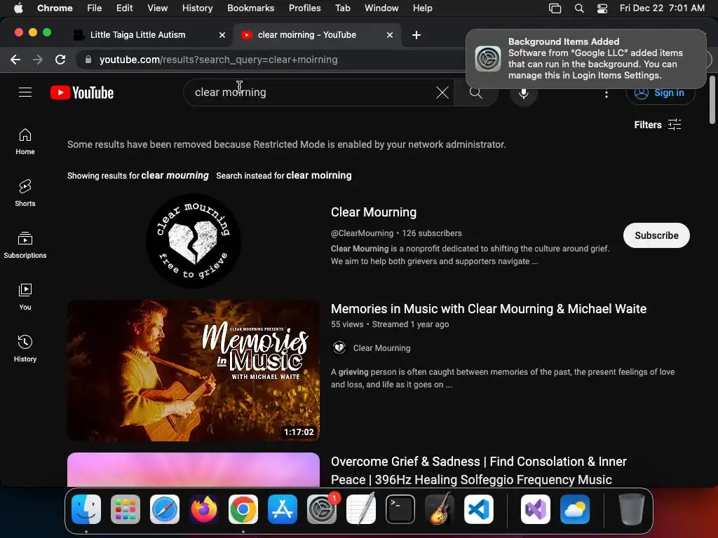
Task: Play the Memories in Music thumbnail
Action: point(194,371)
